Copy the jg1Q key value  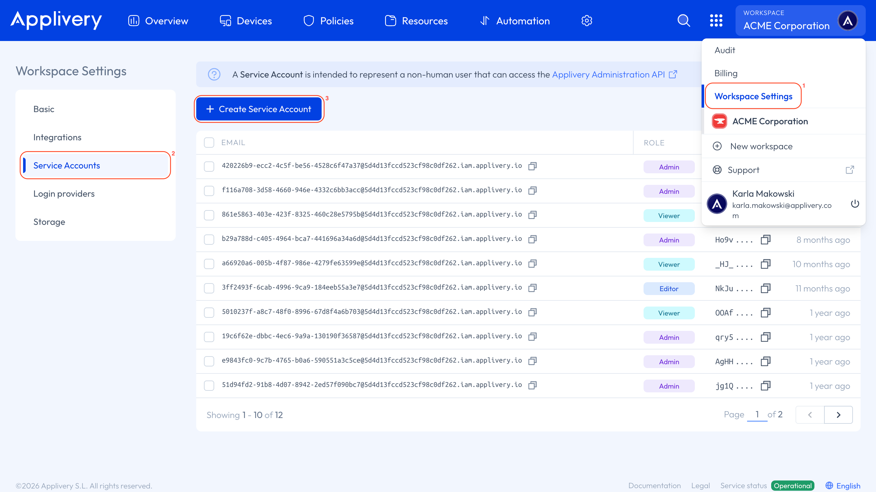[765, 386]
